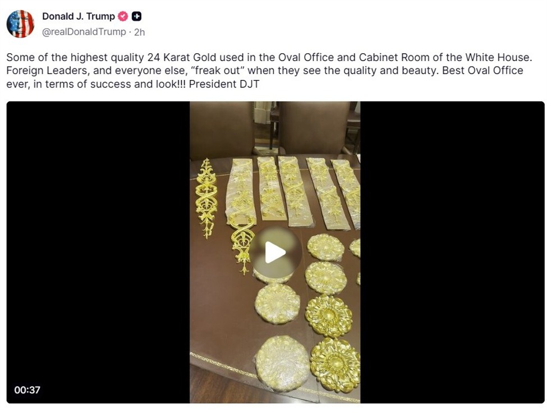Click the dark plus badge beside name
This screenshot has height=410, width=547.
137,16
